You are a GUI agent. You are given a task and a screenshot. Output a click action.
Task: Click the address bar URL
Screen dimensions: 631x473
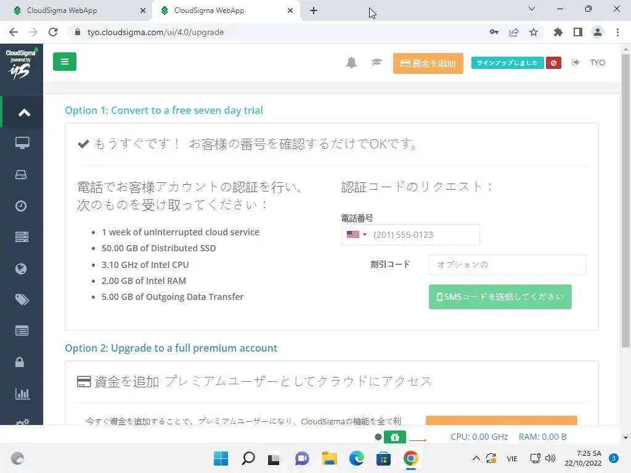pyautogui.click(x=155, y=32)
